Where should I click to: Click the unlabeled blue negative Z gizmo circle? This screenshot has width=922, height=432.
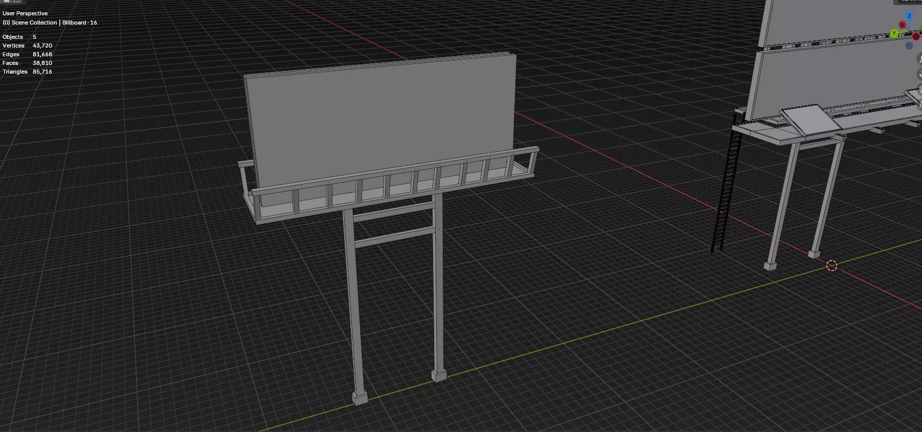pyautogui.click(x=909, y=46)
